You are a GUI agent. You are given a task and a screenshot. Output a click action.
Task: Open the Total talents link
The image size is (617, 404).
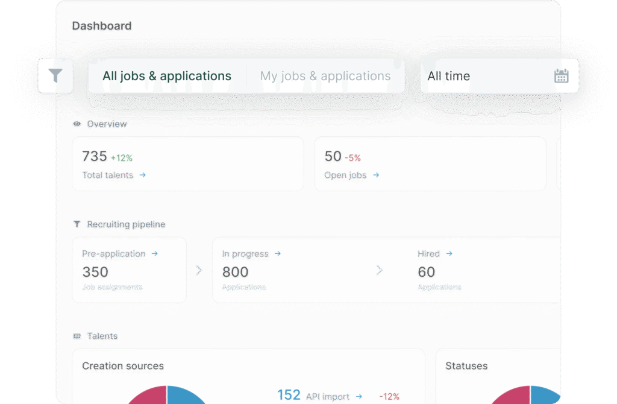pyautogui.click(x=107, y=175)
